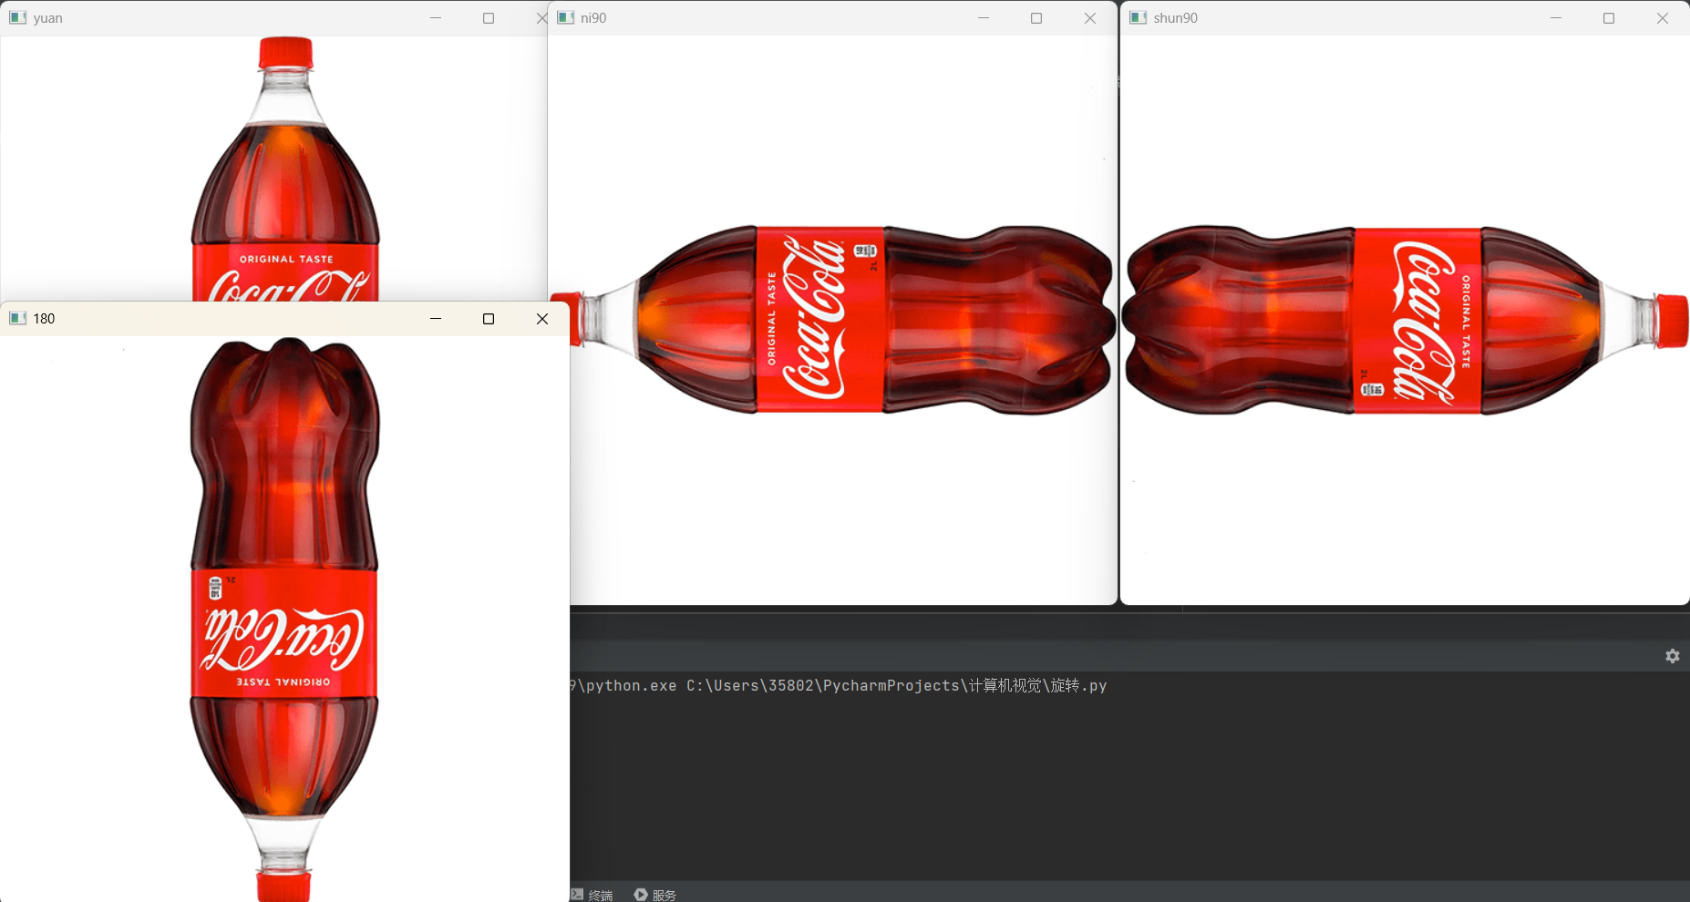Minimize the 180 window
This screenshot has height=902, width=1690.
point(436,319)
